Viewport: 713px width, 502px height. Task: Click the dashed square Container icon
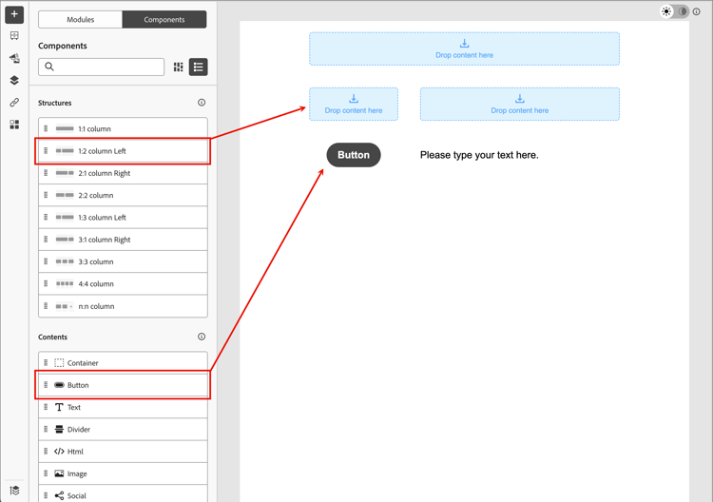(x=59, y=363)
